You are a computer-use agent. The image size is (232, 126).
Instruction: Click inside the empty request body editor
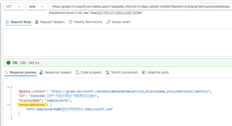pyautogui.click(x=117, y=43)
